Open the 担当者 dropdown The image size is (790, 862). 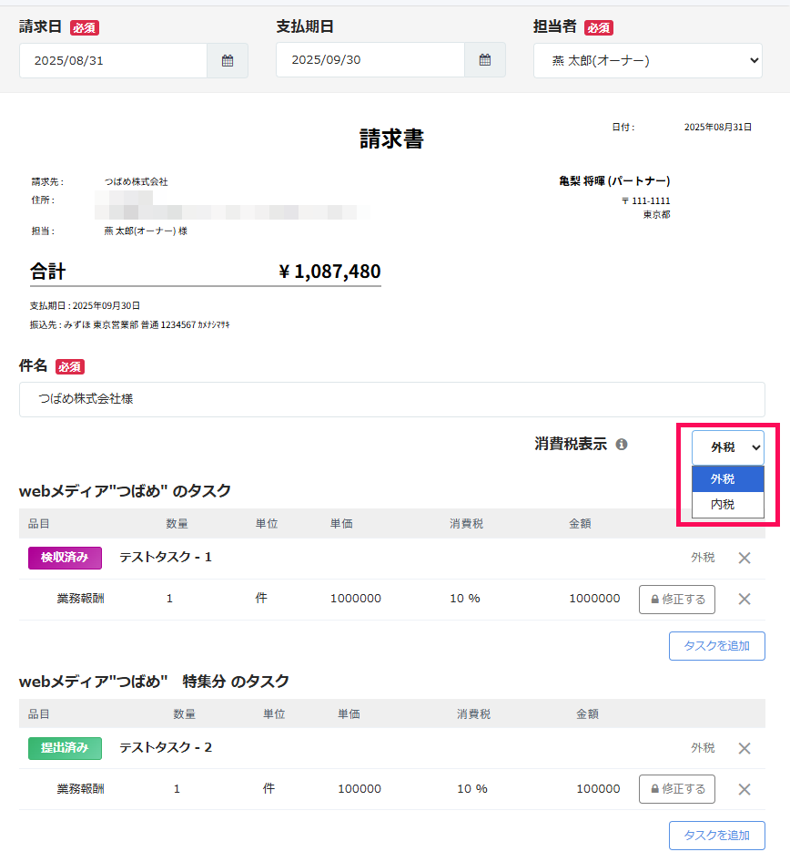648,60
